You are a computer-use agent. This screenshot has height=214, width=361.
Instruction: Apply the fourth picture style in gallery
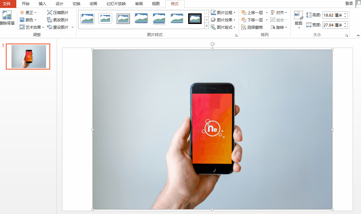coord(141,19)
